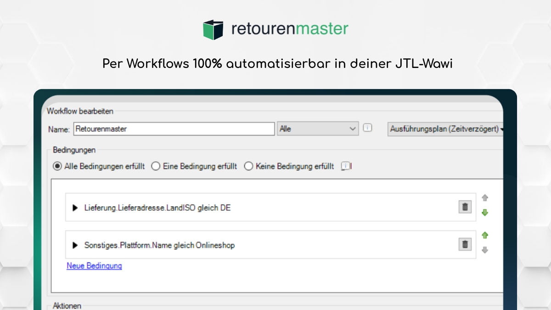Select the Alle Bedingungen erfüllt radio button
The image size is (551, 310).
(x=57, y=166)
